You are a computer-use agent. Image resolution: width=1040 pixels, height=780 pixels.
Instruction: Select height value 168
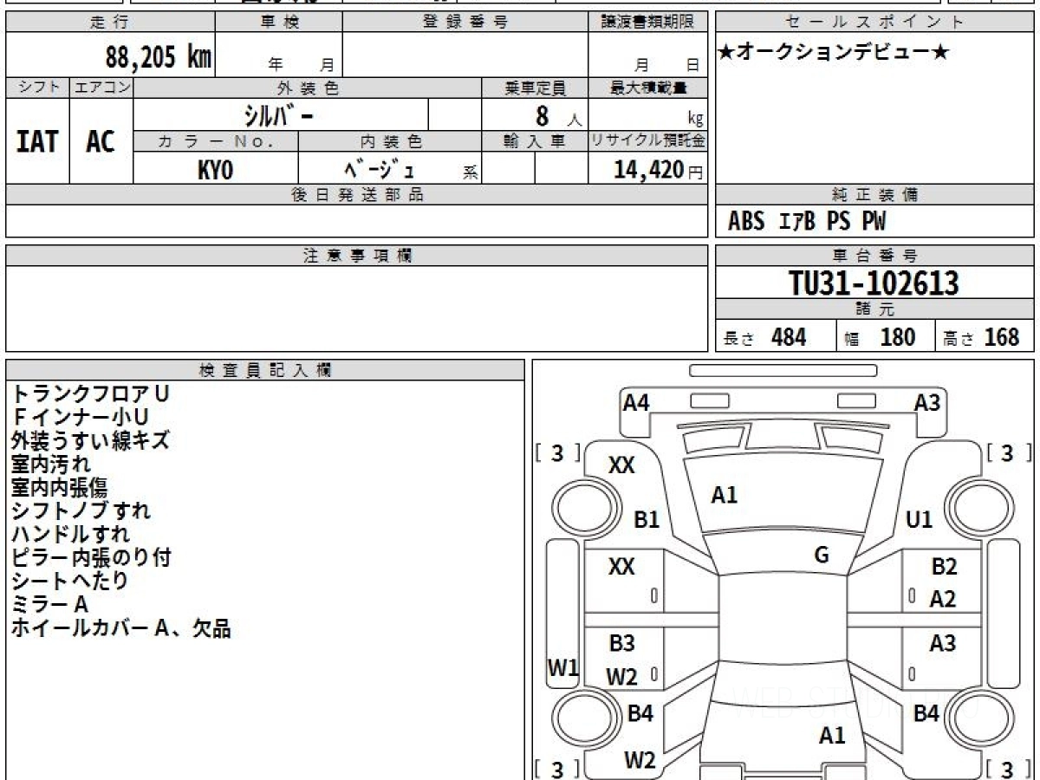(1002, 337)
